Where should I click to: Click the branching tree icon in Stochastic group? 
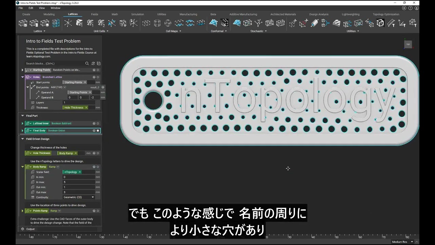[x=259, y=23]
